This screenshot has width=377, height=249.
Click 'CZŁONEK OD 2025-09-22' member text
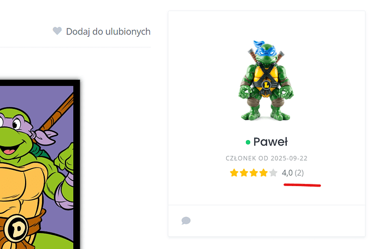click(267, 158)
